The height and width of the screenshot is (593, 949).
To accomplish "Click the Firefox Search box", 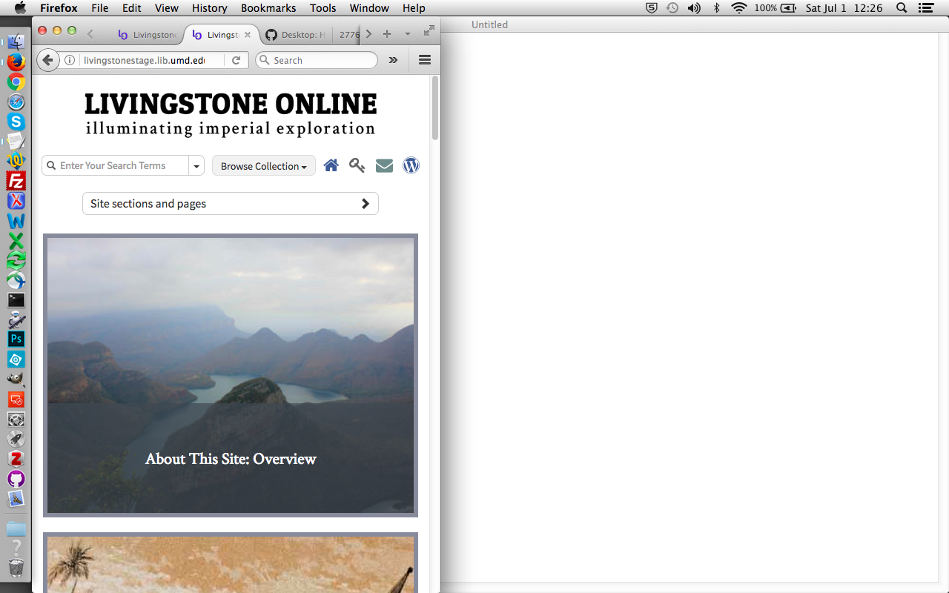I will [x=317, y=60].
